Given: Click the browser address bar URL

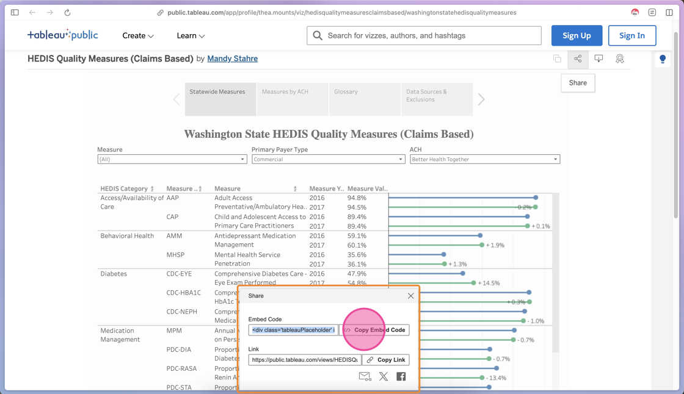Looking at the screenshot, I should (x=341, y=13).
